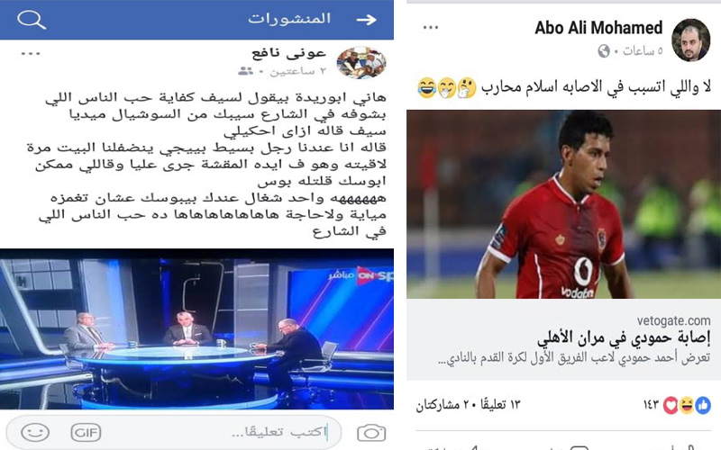Tap the back arrow next to المنشورات

pyautogui.click(x=367, y=19)
